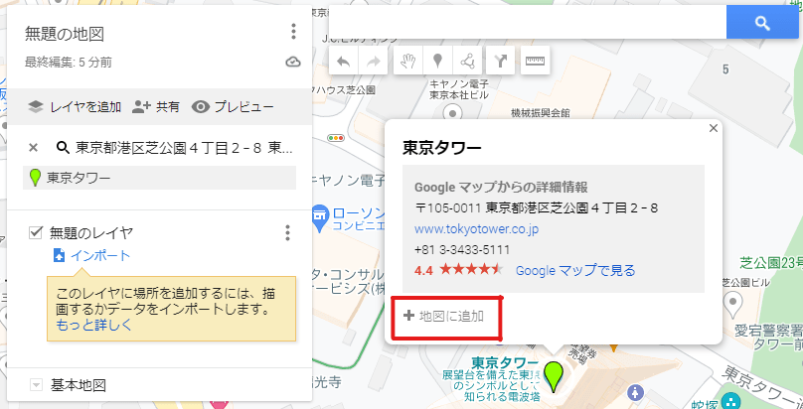Open map options menu beside 無題の地図
The image size is (803, 409).
(293, 31)
